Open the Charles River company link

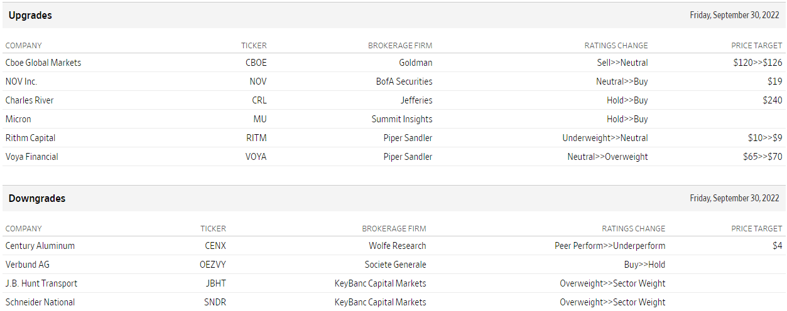coord(30,100)
